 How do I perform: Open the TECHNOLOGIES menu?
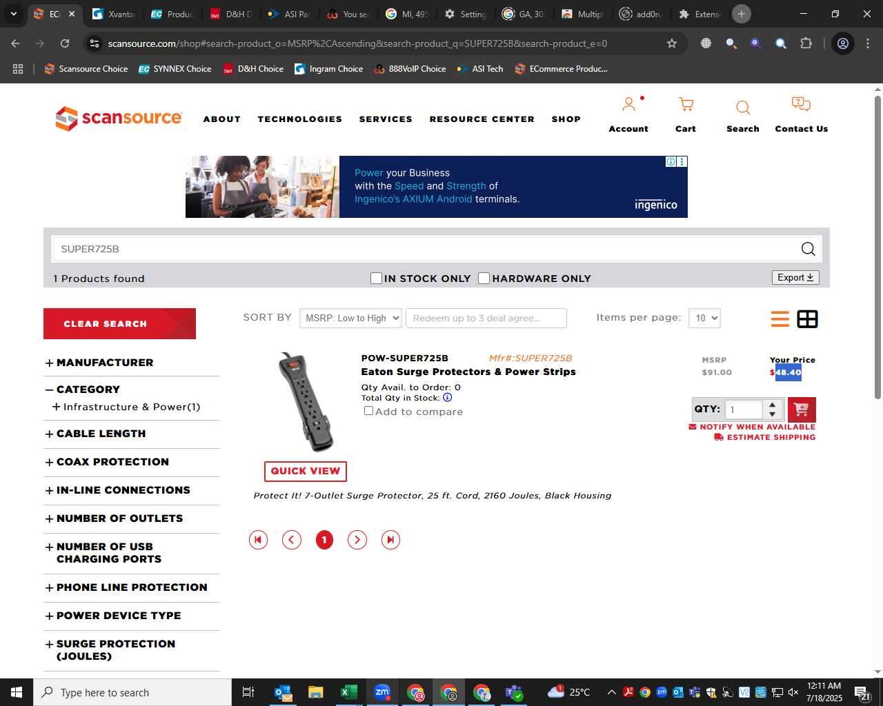coord(300,119)
